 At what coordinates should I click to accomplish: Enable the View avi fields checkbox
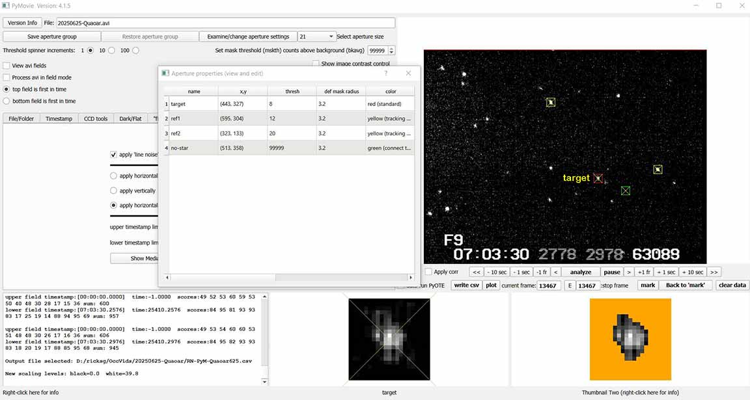click(7, 66)
